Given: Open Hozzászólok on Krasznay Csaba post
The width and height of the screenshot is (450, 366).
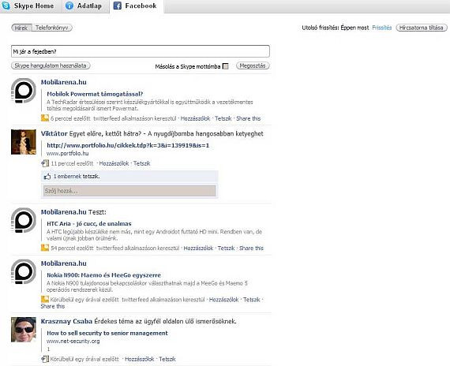Looking at the screenshot, I should (x=140, y=359).
